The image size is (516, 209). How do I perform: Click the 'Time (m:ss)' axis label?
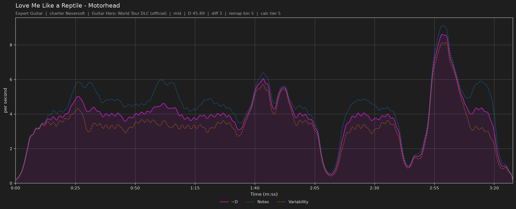[x=264, y=194]
